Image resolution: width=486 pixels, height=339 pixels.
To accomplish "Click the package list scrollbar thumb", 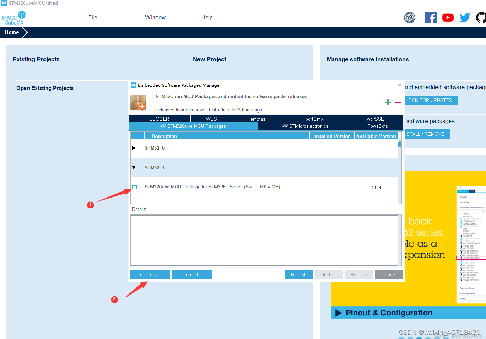I will click(x=400, y=144).
